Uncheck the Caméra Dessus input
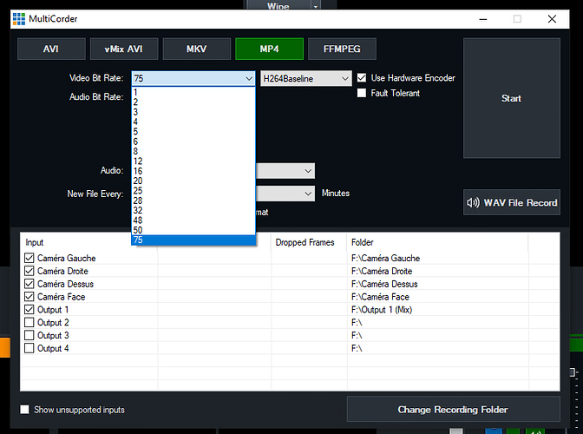The height and width of the screenshot is (434, 583). (x=29, y=284)
